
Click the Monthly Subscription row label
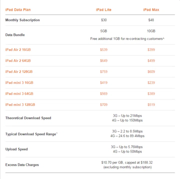[22, 20]
